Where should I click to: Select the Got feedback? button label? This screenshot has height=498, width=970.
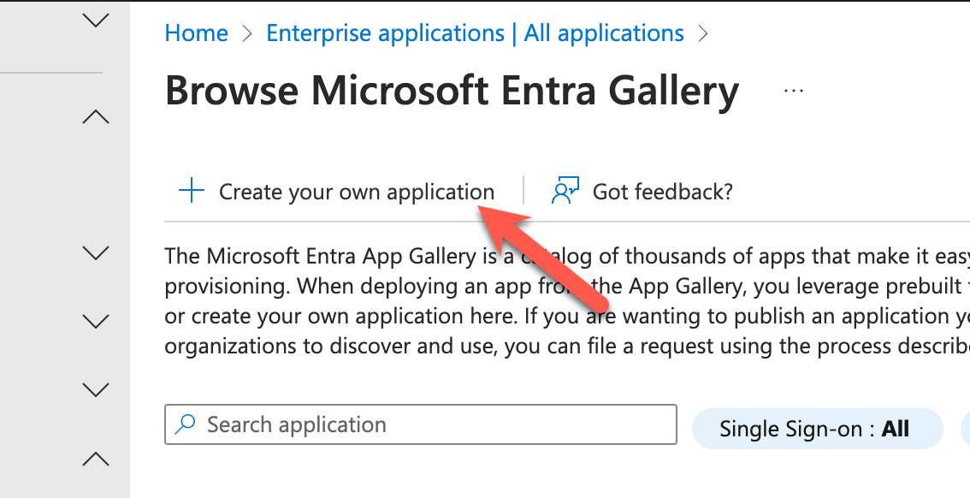(x=663, y=192)
